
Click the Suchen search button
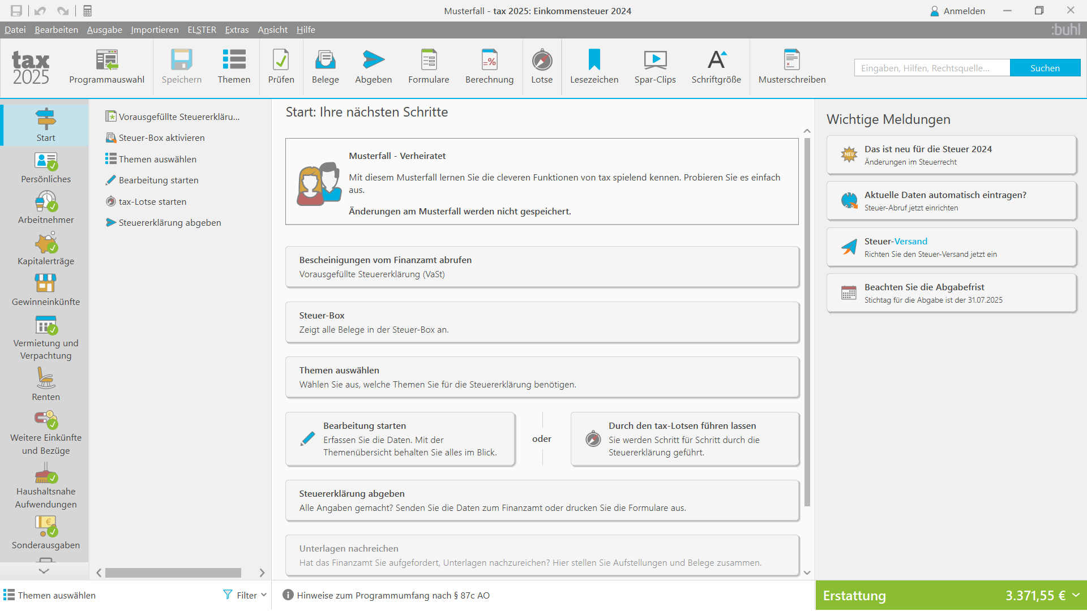coord(1045,68)
